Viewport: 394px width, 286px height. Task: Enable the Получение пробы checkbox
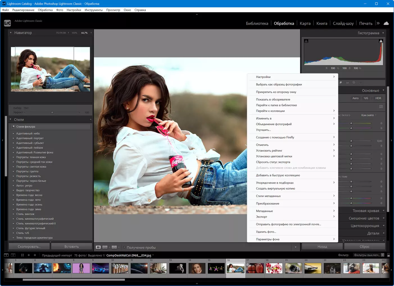coord(124,247)
